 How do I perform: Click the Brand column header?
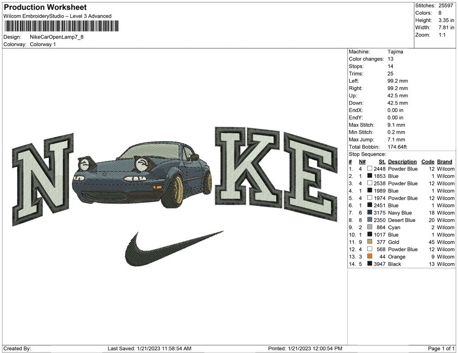(444, 162)
